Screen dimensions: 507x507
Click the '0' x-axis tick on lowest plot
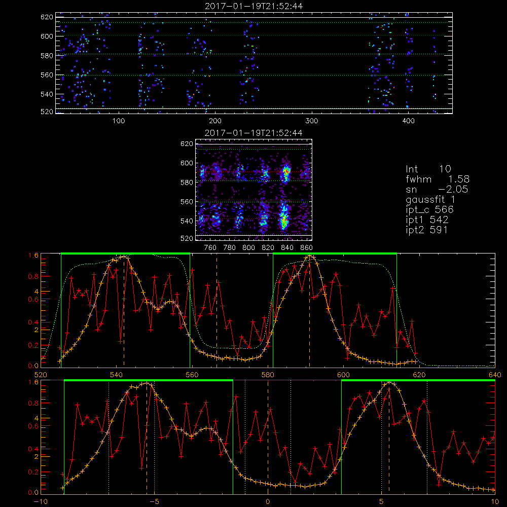pyautogui.click(x=268, y=501)
